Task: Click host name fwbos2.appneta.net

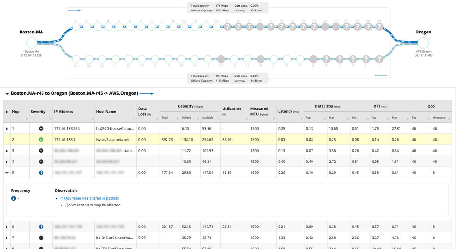Action: click(x=113, y=140)
